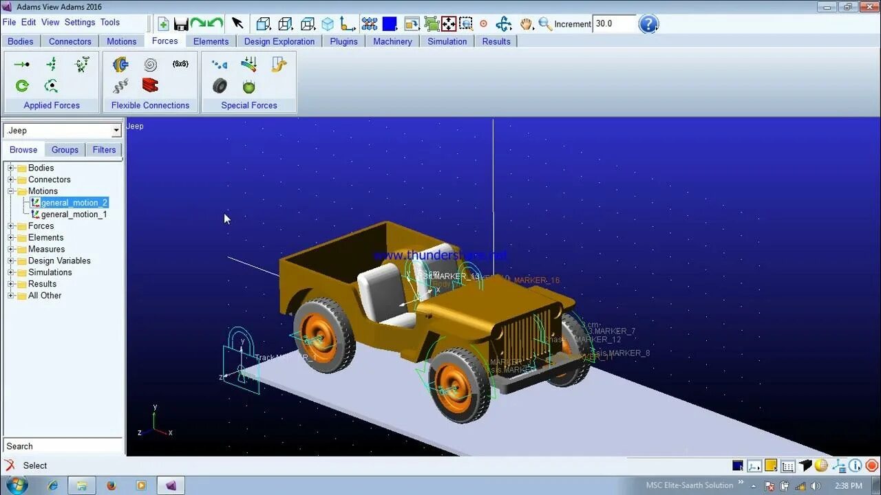881x495 pixels.
Task: Undo the last action in the toolbar
Action: [215, 24]
